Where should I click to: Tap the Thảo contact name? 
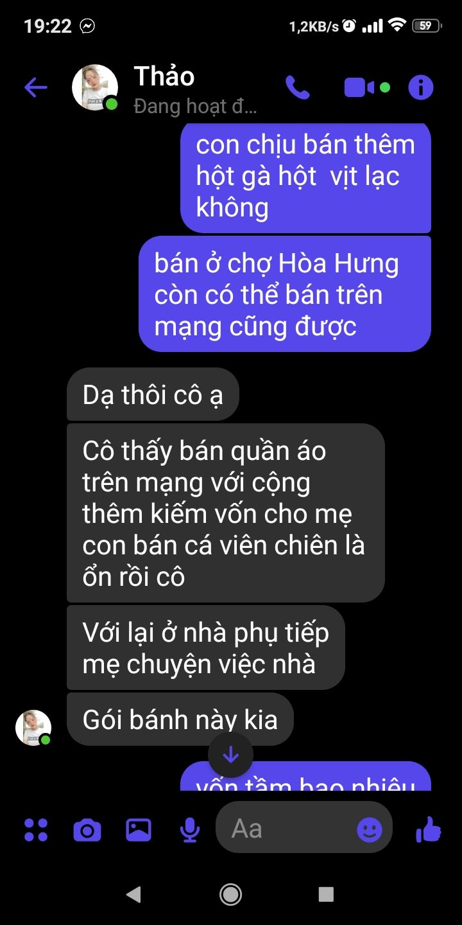coord(164,76)
